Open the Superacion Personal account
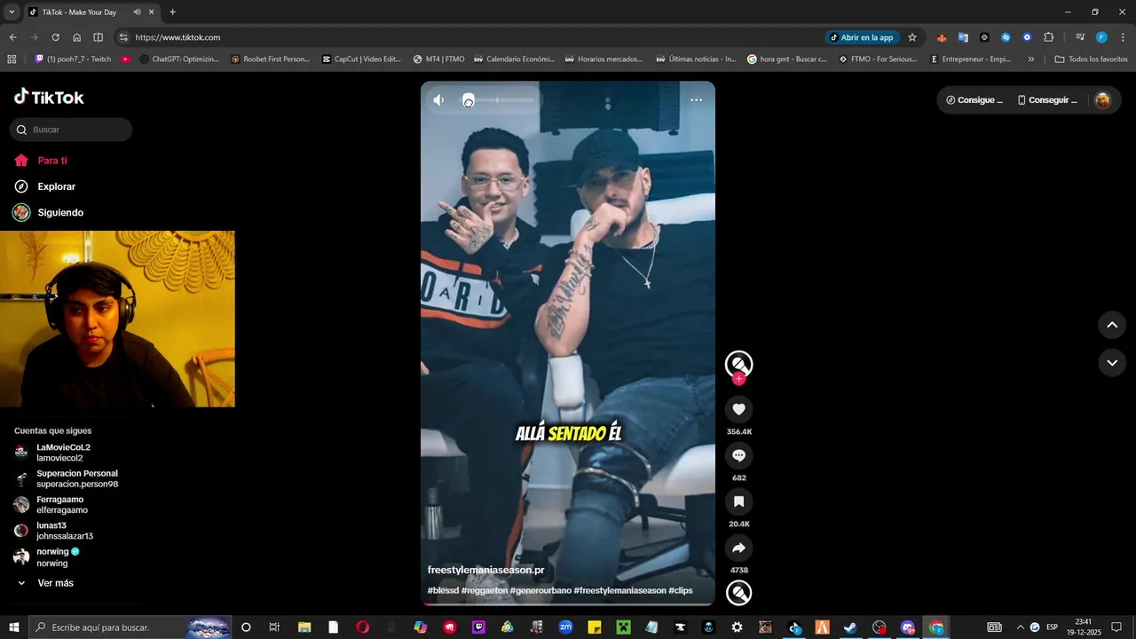Screen dimensions: 1136x639 [67, 478]
